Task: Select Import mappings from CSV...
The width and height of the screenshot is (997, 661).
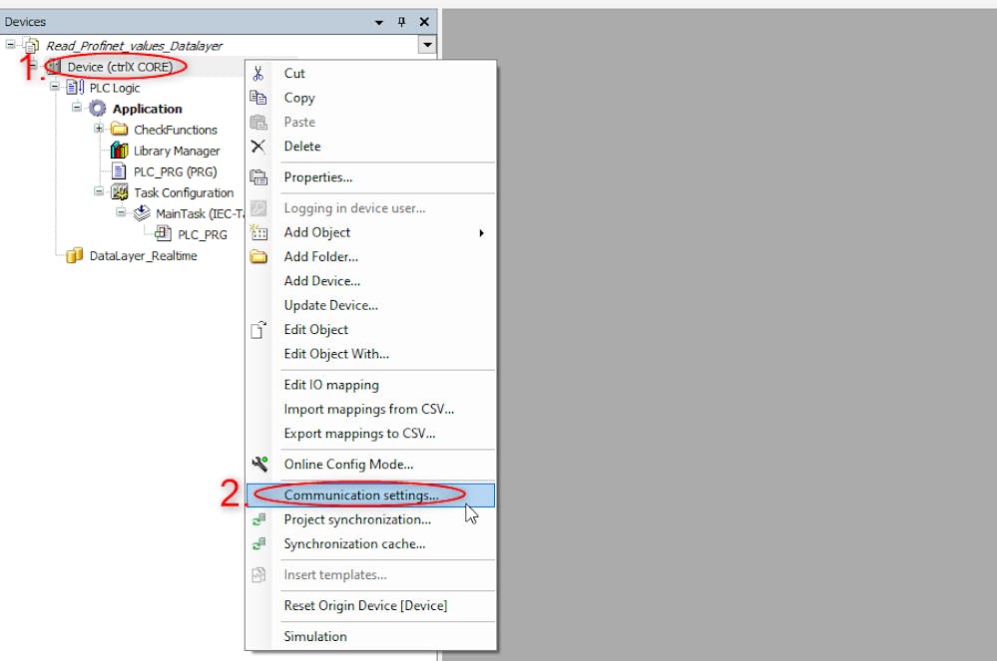Action: click(x=369, y=409)
